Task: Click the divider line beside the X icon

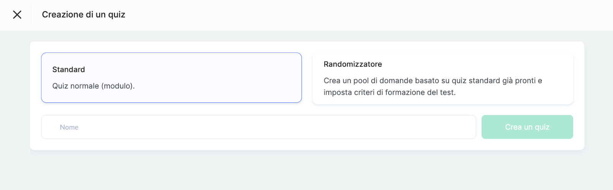Action: [x=31, y=15]
